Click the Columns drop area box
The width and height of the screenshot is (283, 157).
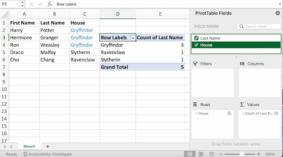tap(260, 83)
